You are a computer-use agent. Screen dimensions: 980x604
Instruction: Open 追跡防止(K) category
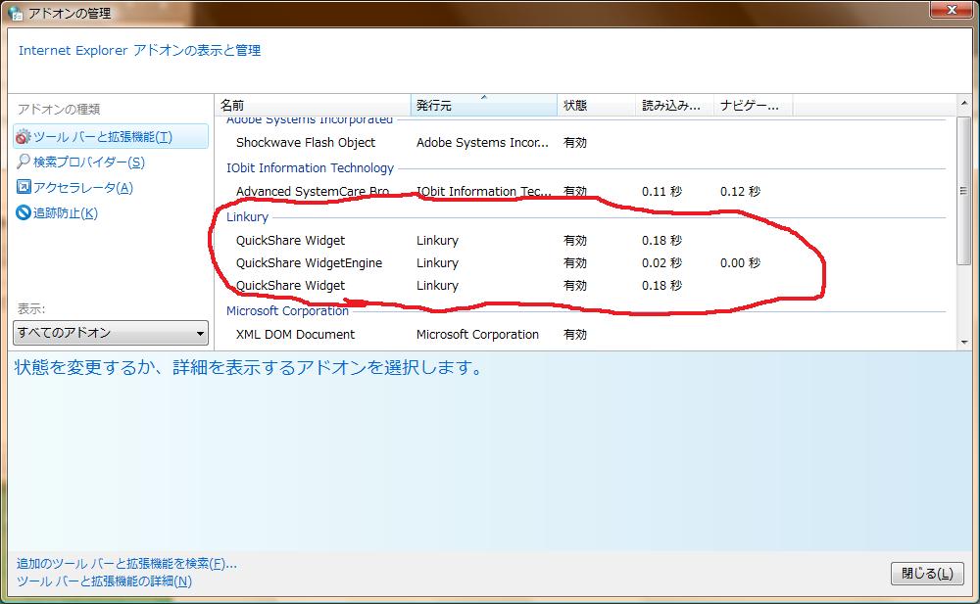pyautogui.click(x=65, y=213)
